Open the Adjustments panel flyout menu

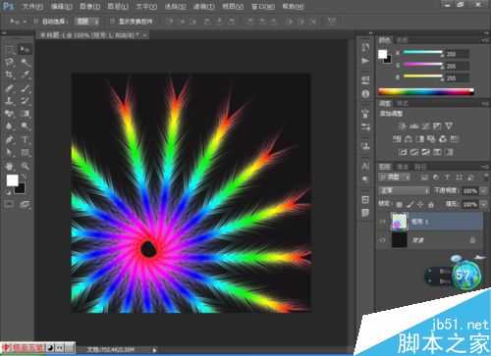[x=485, y=103]
